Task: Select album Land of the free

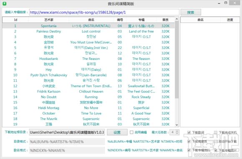Action: (141, 31)
